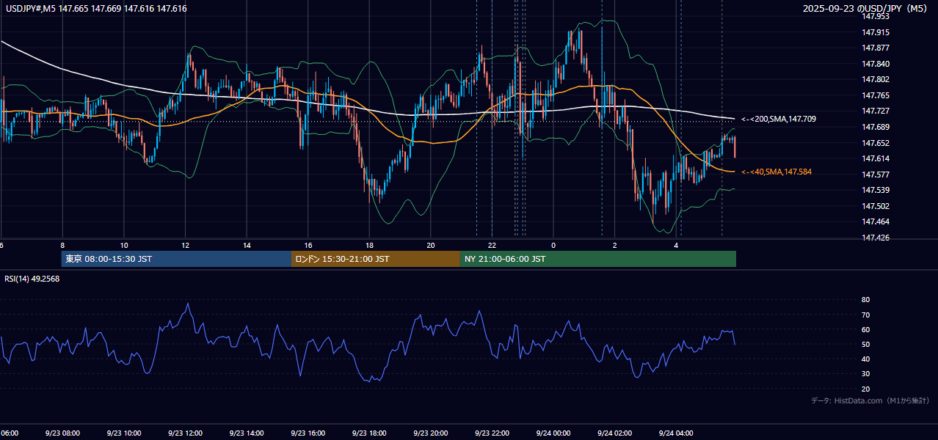Viewport: 938px width, 440px height.
Task: Click hour 22 on the price chart axis
Action: [x=492, y=246]
